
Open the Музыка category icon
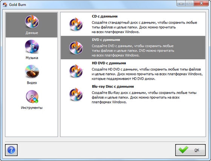point(32,47)
